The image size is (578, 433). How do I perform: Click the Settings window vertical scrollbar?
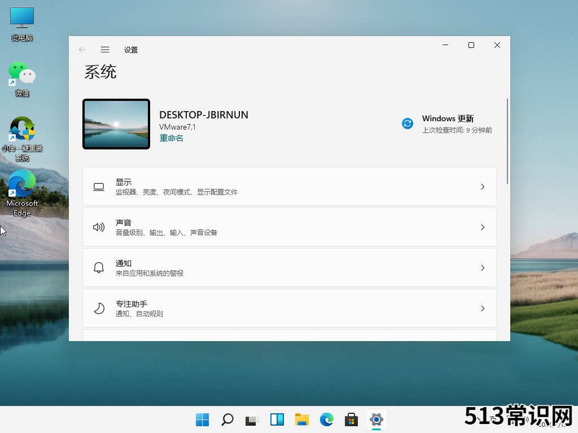coord(507,141)
